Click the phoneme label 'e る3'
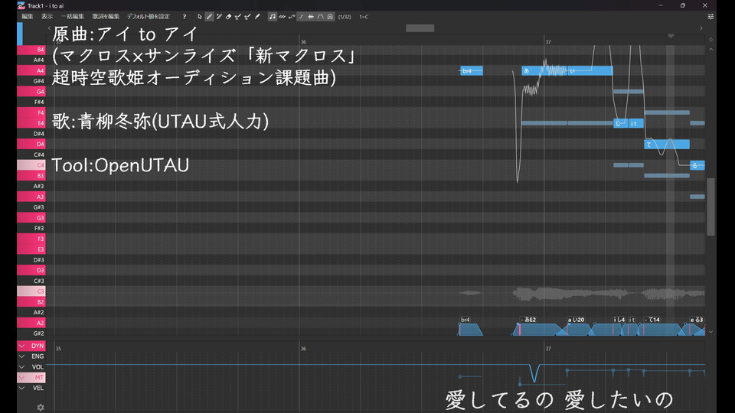Viewport: 735px width, 413px height. (697, 320)
